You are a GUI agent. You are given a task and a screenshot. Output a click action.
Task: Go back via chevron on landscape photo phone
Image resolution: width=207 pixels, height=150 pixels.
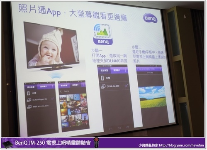click(x=138, y=69)
